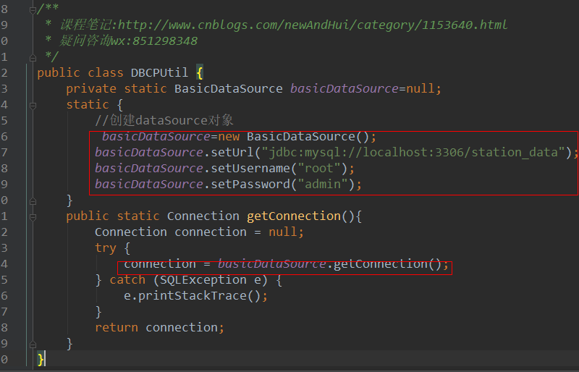579x372 pixels.
Task: Click basicDataSource.getConnection() call inside try
Action: click(x=332, y=263)
